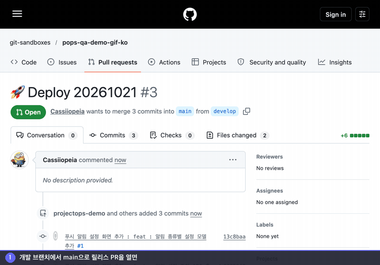Open the referenced issue #1 link
This screenshot has height=265, width=380.
coord(80,246)
